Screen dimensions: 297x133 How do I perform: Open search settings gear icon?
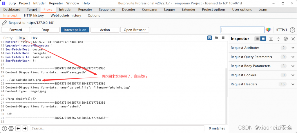click(11, 128)
